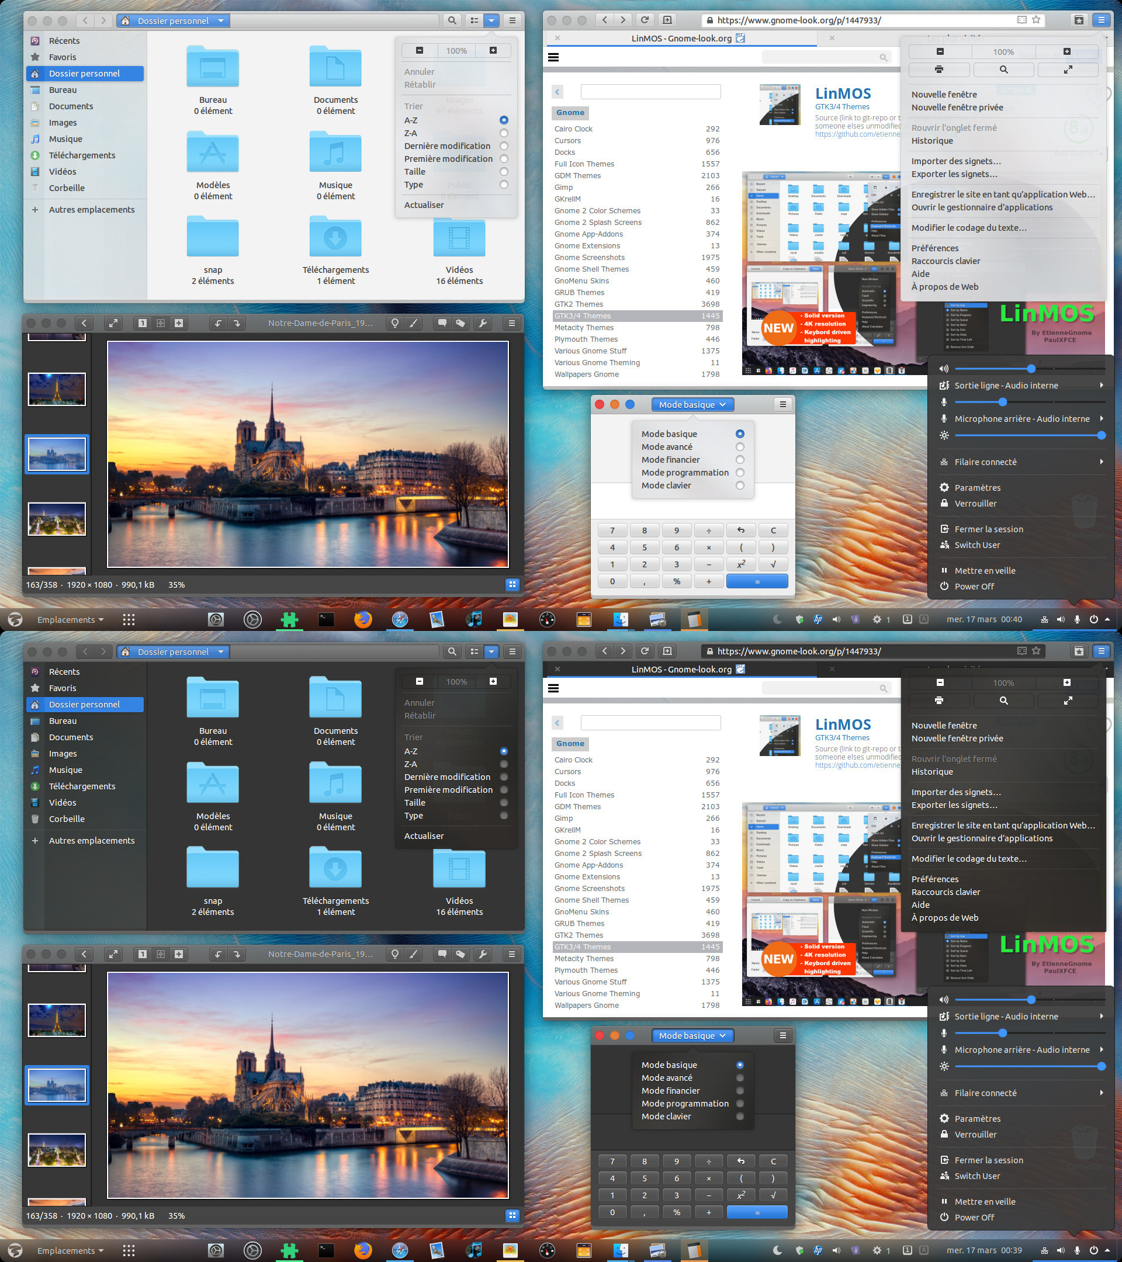This screenshot has width=1122, height=1262.
Task: Click Gnome Shell Themes link in dark-theme browser page
Action: tap(591, 900)
